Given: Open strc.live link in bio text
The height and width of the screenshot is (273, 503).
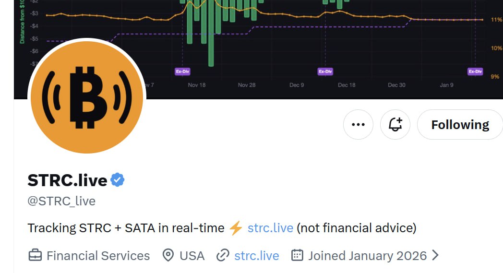Looking at the screenshot, I should click(270, 228).
